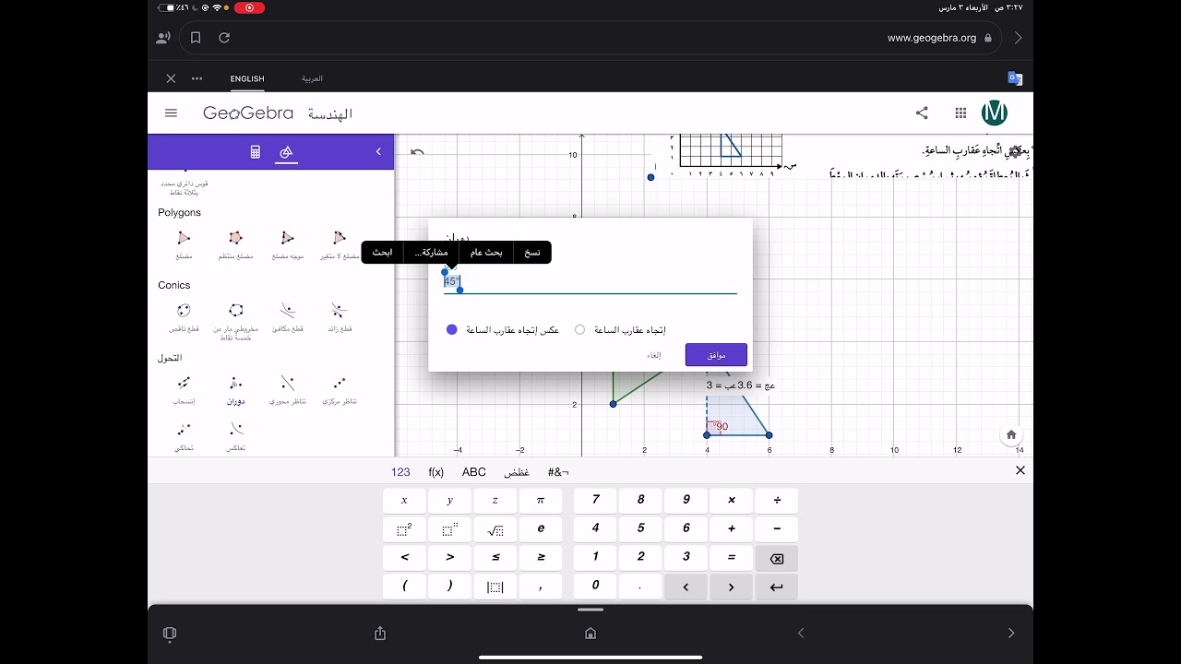Select the Polygon (مضلع) tool
Viewport: 1181px width, 664px height.
pyautogui.click(x=184, y=243)
